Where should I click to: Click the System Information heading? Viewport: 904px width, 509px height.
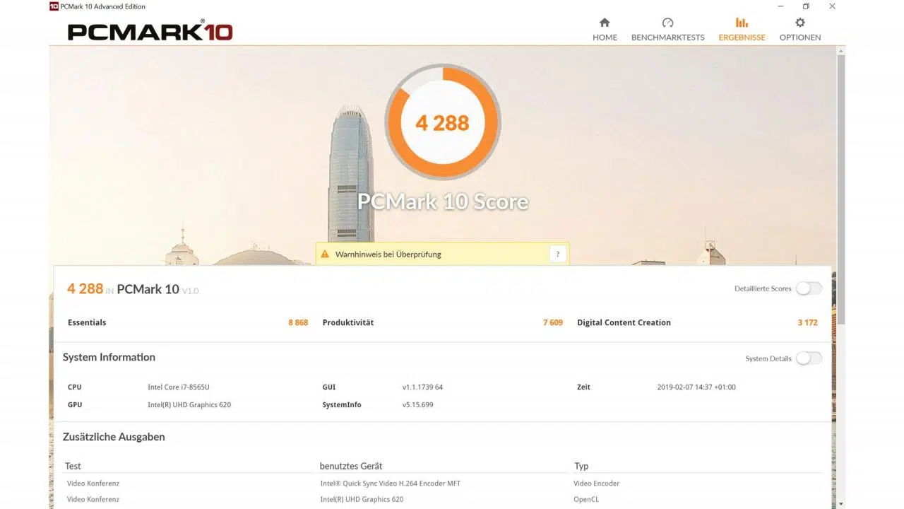point(109,357)
